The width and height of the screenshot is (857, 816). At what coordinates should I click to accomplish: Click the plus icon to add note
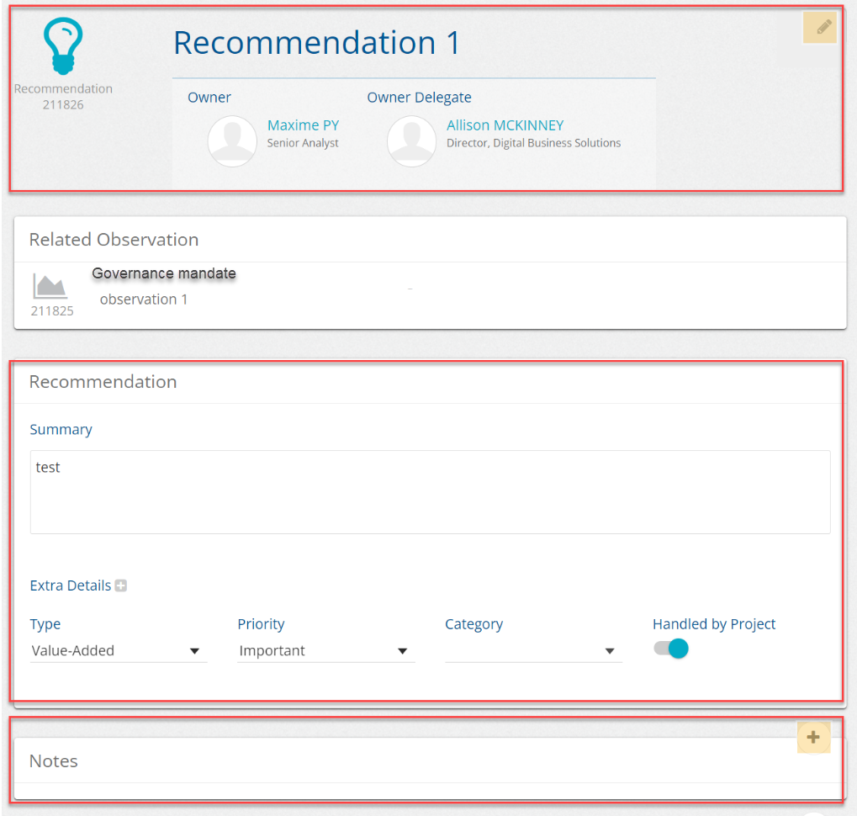point(813,738)
